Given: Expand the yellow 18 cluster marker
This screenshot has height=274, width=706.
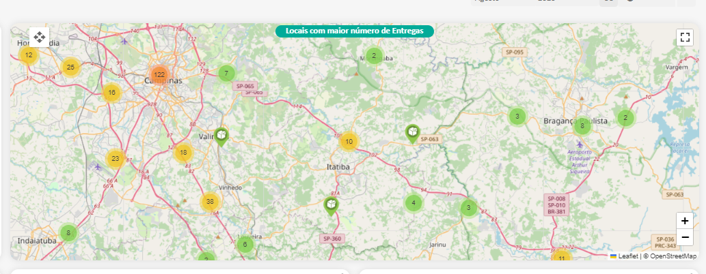Looking at the screenshot, I should 183,153.
